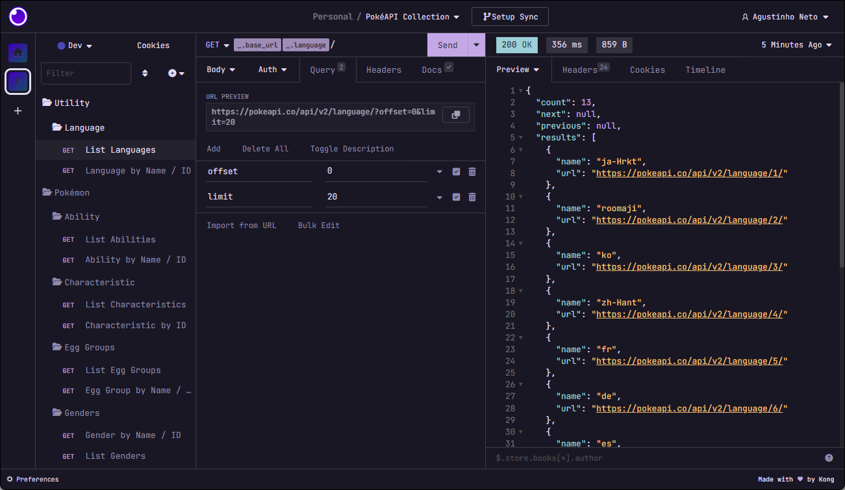
Task: Collapse the Characteristic folder
Action: (x=94, y=282)
